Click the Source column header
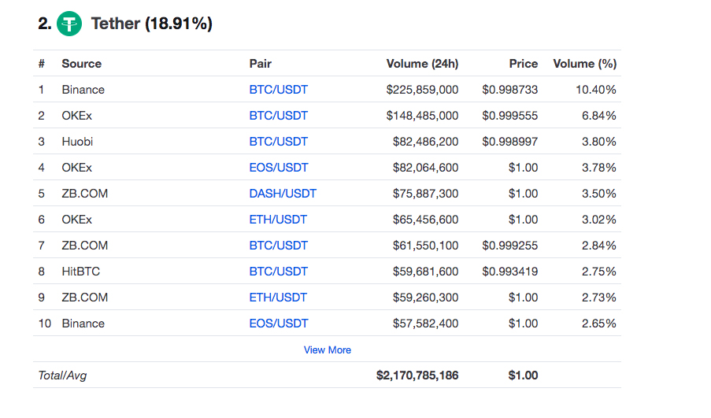 point(82,64)
